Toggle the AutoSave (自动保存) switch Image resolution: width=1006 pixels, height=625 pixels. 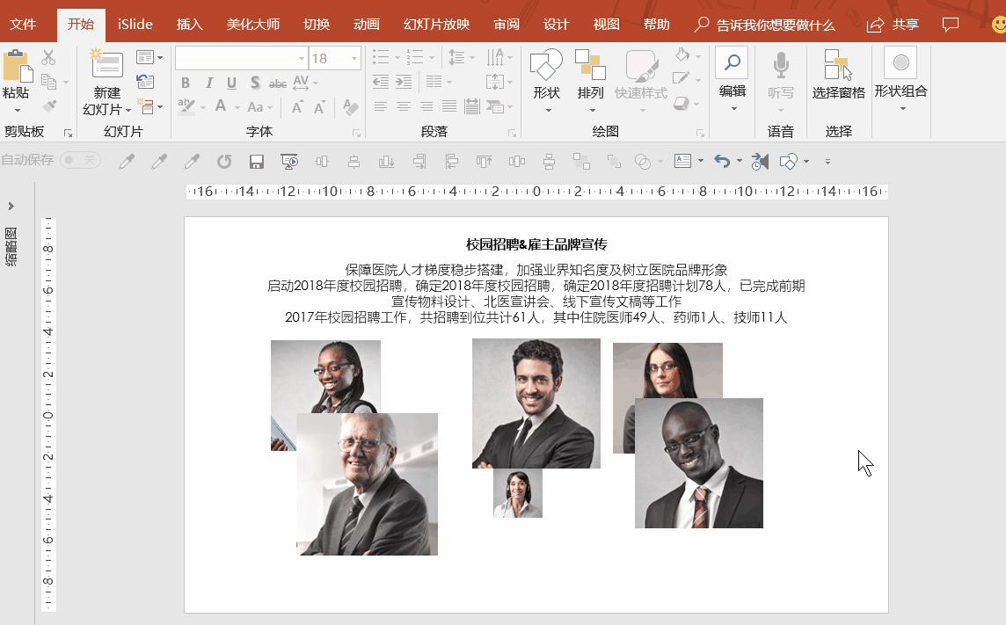(80, 160)
